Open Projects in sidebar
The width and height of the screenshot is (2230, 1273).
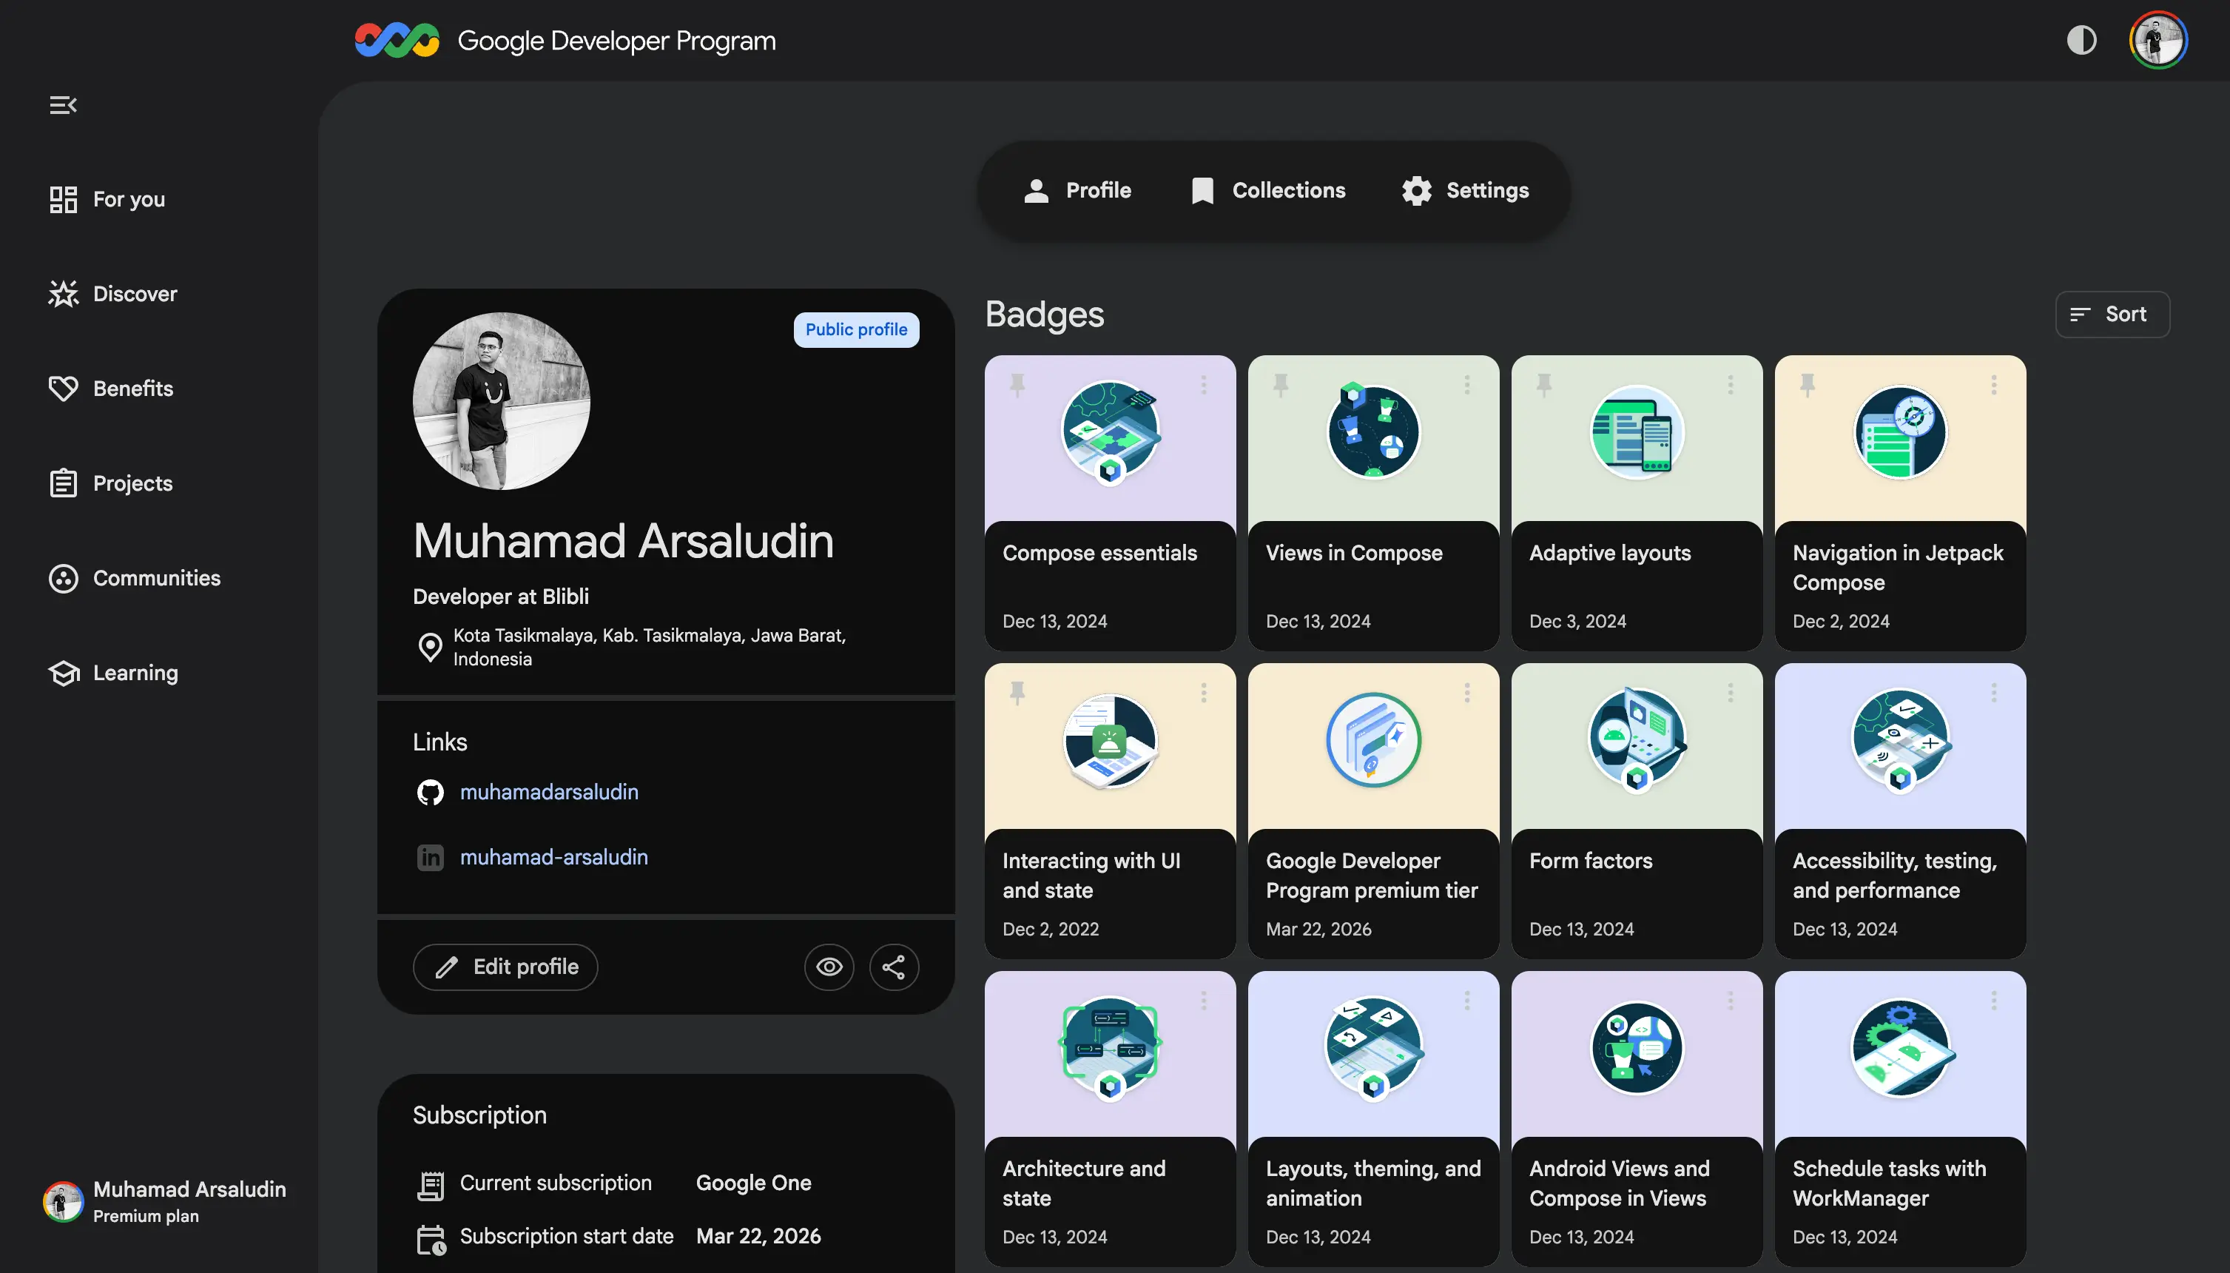tap(111, 483)
